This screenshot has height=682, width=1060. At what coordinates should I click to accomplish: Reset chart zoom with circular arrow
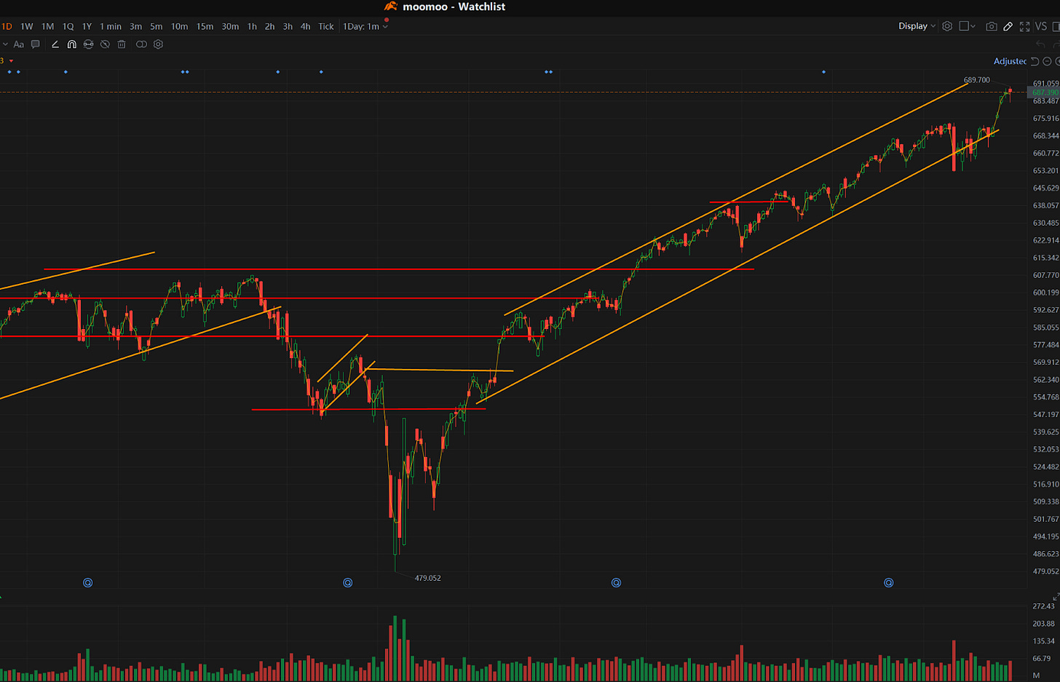(1035, 61)
